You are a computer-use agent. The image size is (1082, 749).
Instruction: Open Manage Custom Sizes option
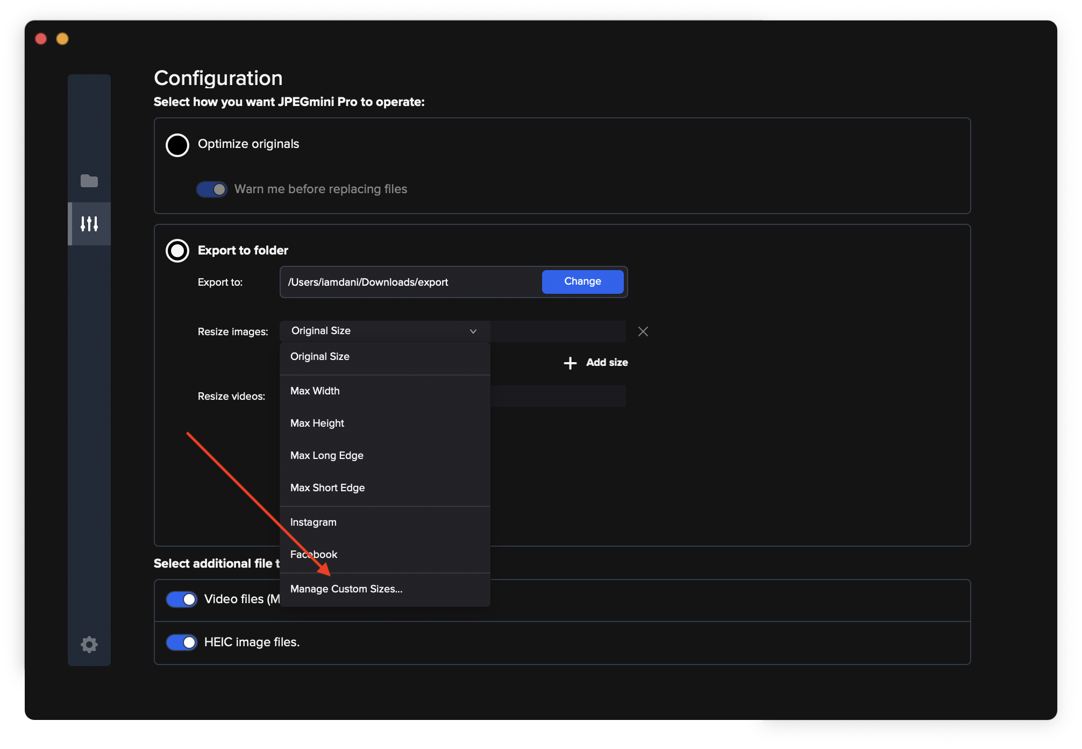(x=346, y=589)
